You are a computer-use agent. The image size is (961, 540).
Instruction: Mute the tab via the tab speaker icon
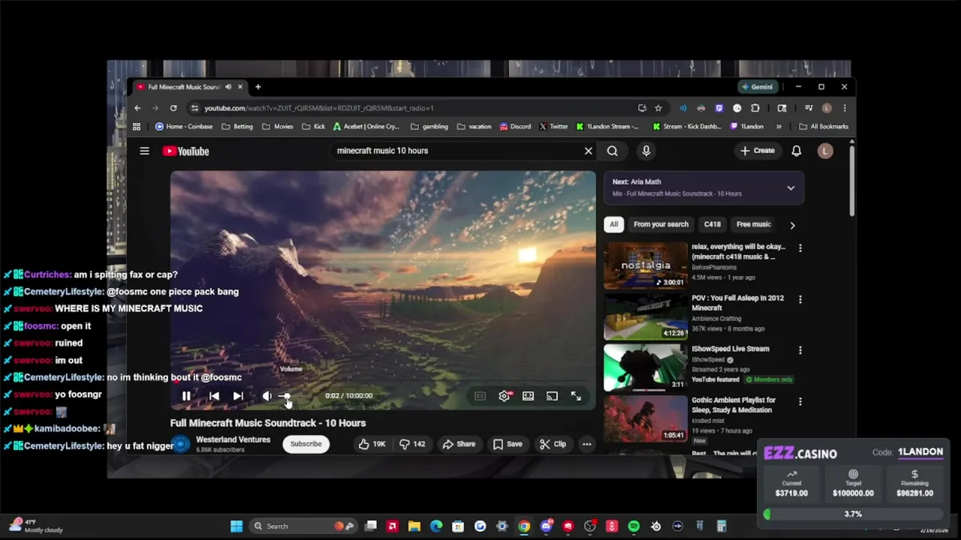click(x=228, y=87)
